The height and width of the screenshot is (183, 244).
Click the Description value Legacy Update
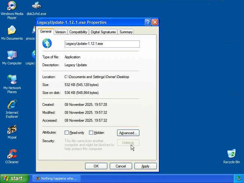coord(76,65)
